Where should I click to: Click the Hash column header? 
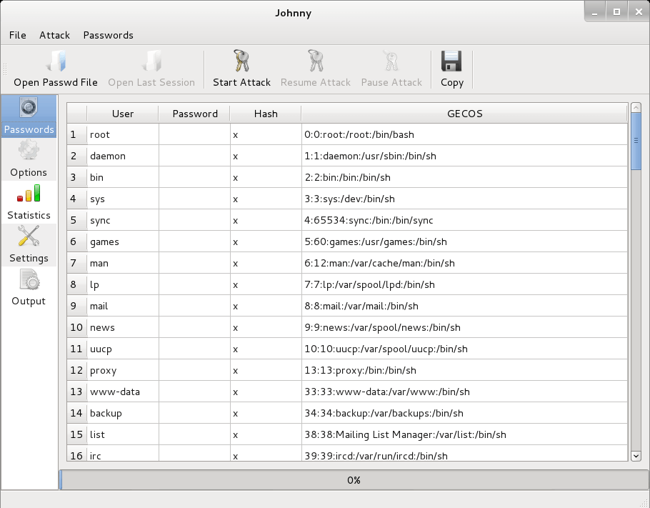(x=266, y=114)
